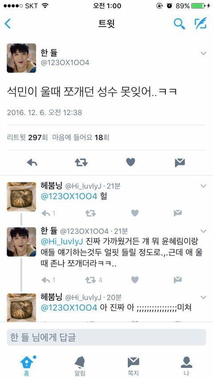
Task: Reply to the main tweet by 한 듈
Action: pyautogui.click(x=32, y=163)
